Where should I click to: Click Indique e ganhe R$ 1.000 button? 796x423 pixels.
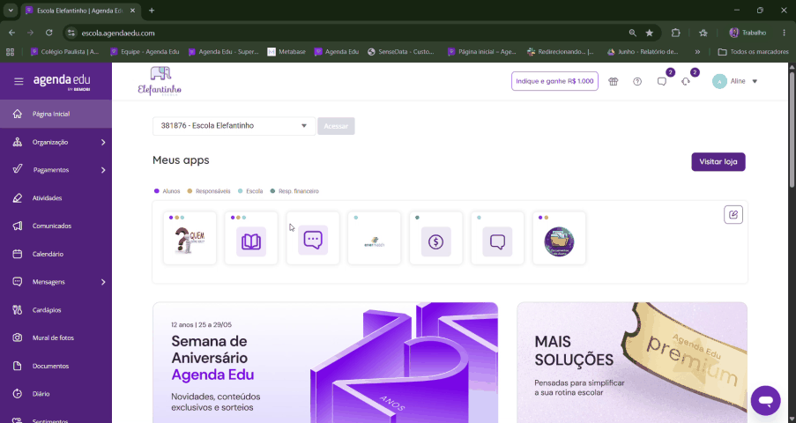(554, 81)
